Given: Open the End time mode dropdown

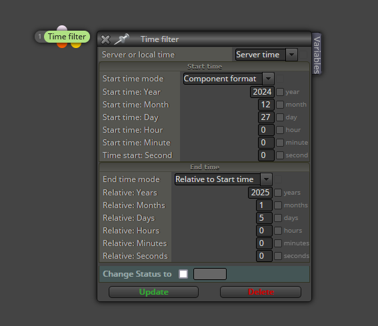Looking at the screenshot, I should pyautogui.click(x=223, y=179).
